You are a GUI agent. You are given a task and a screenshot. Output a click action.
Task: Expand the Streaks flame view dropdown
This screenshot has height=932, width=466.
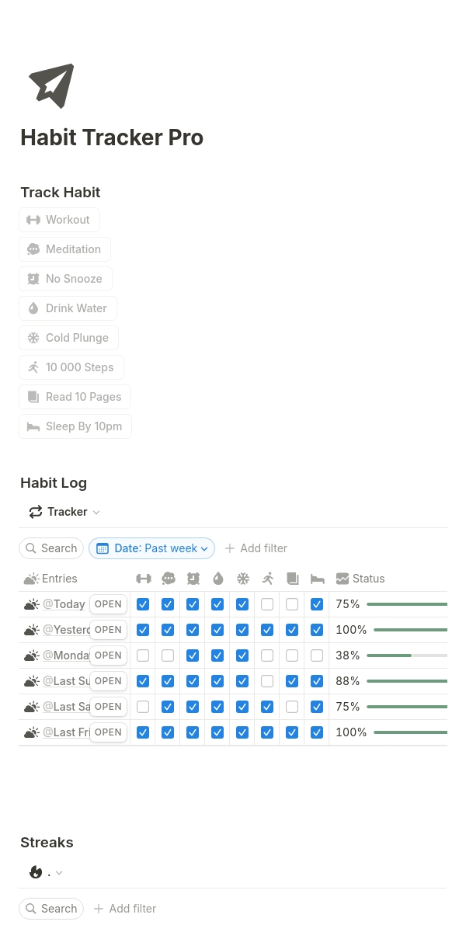(x=46, y=872)
